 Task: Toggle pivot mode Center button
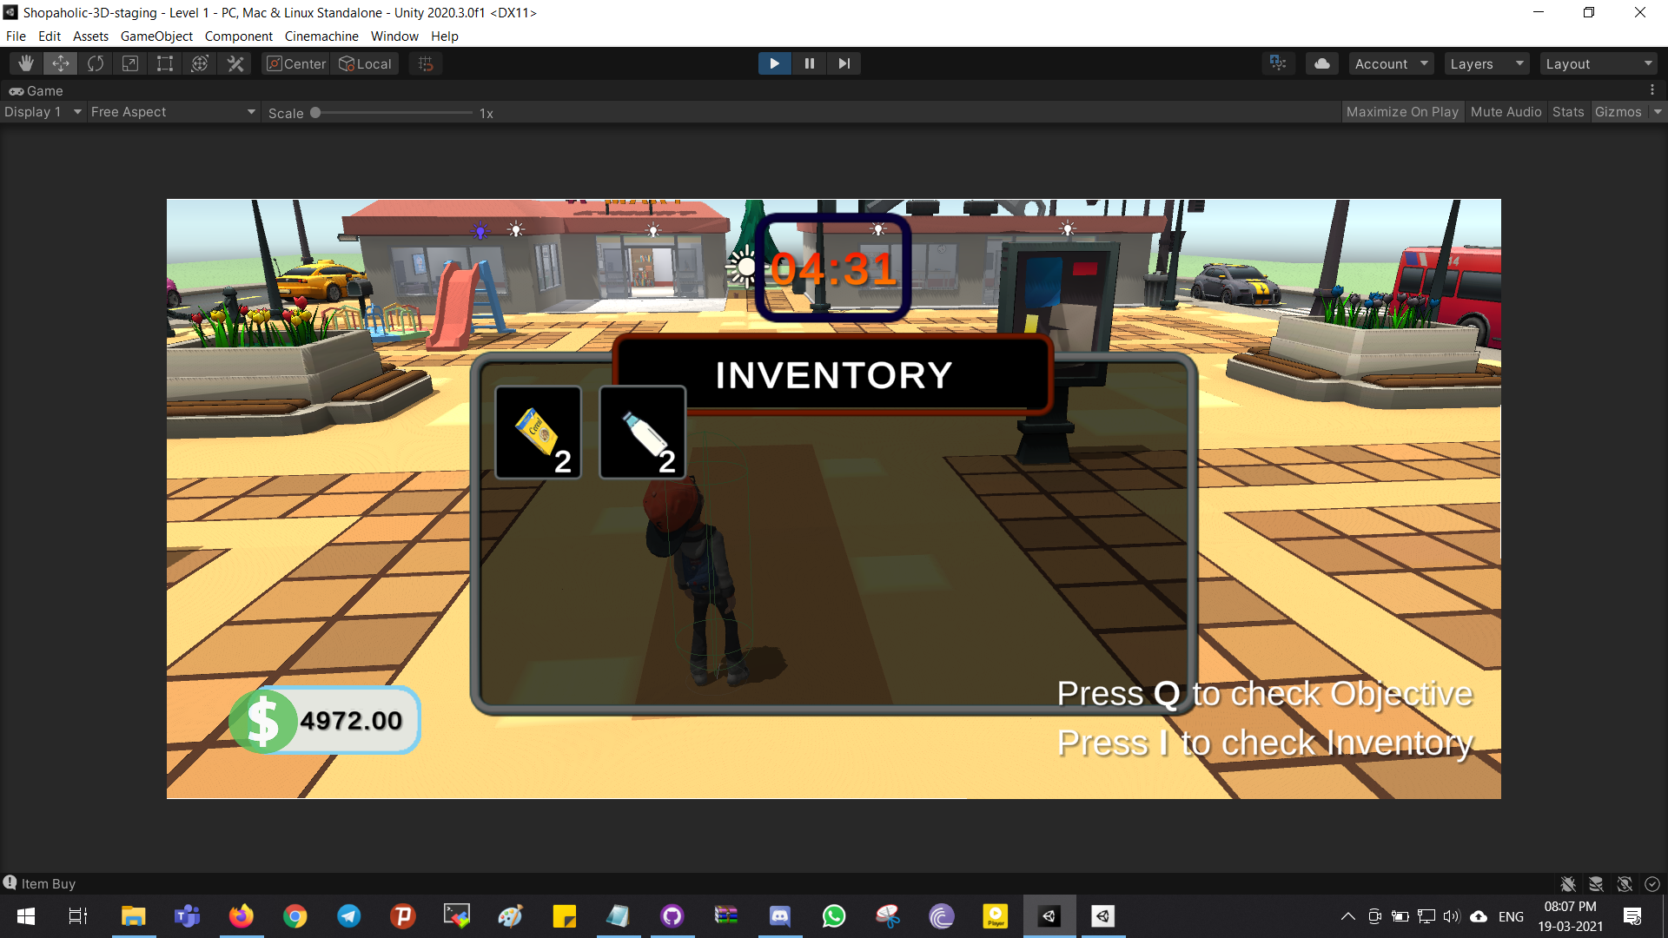coord(296,63)
